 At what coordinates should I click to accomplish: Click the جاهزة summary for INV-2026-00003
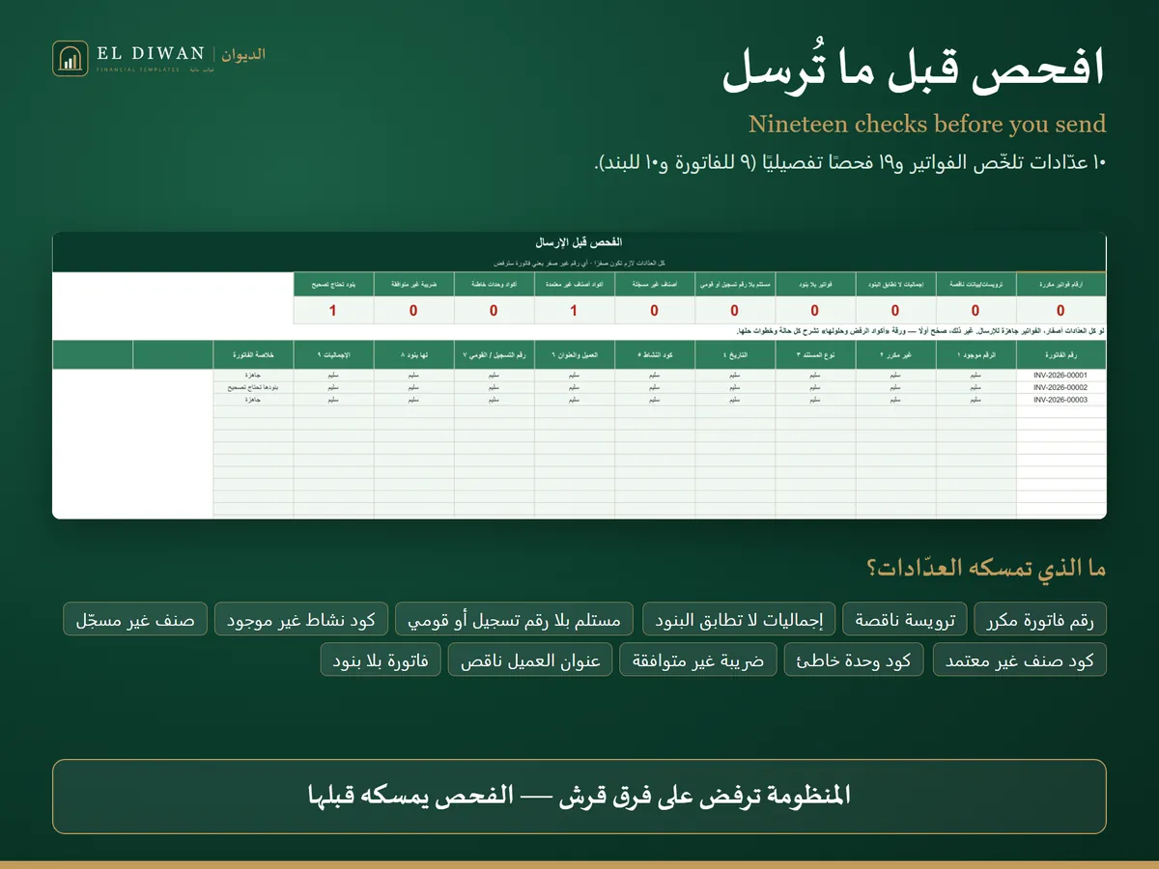coord(253,399)
